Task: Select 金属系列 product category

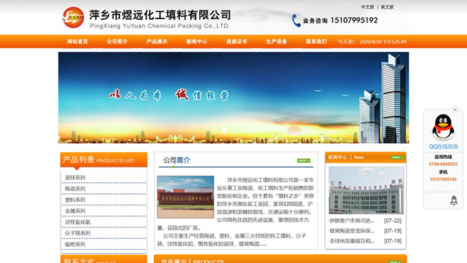Action: point(75,211)
